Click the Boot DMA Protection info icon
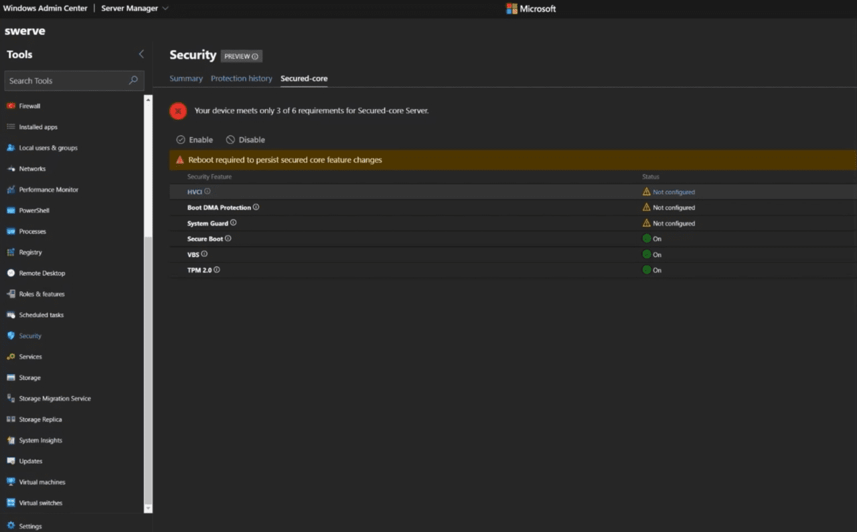Screen dimensions: 857x532 (256, 207)
